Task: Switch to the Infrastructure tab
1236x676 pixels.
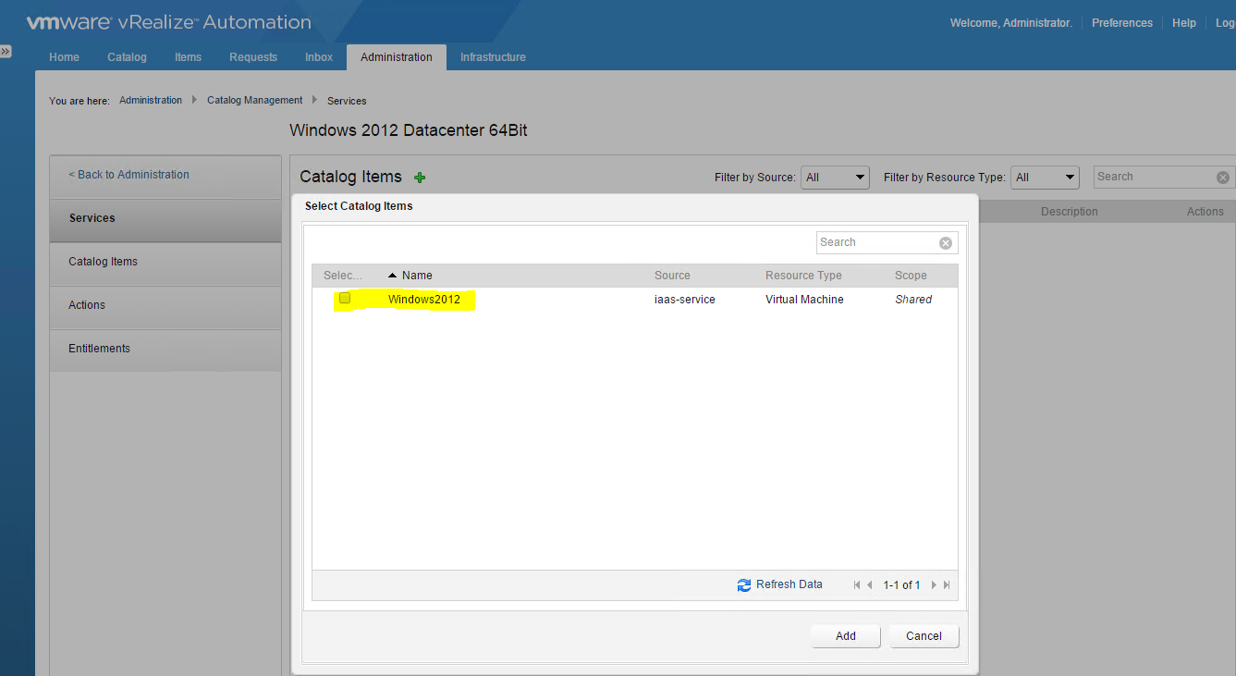Action: (493, 57)
